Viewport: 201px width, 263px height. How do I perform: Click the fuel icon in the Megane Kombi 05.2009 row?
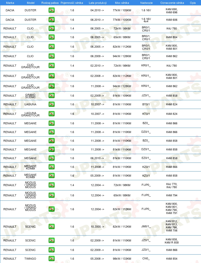click(x=51, y=176)
